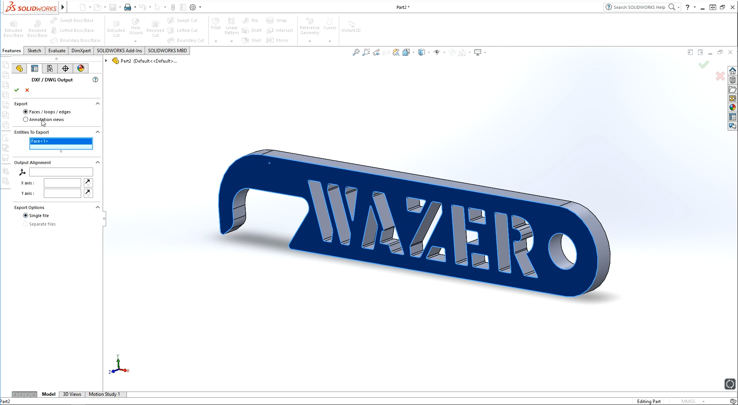Open the Motion Study 1 tab
The height and width of the screenshot is (405, 738).
pos(104,394)
